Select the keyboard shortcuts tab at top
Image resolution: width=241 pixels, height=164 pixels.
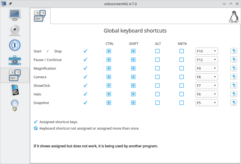[40, 16]
